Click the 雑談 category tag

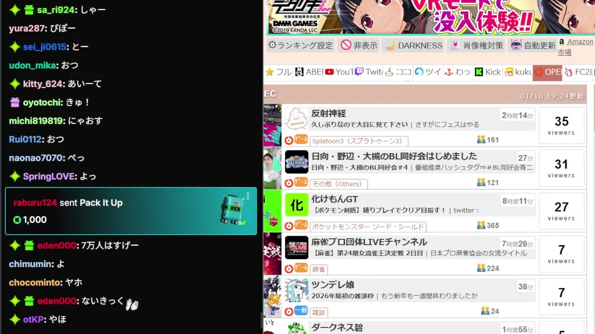[x=318, y=313]
